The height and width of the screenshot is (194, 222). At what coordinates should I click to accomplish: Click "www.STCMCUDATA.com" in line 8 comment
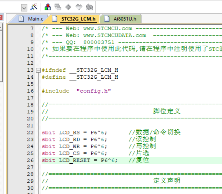[x=115, y=36]
